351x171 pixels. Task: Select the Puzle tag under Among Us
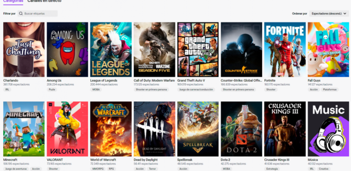click(52, 90)
